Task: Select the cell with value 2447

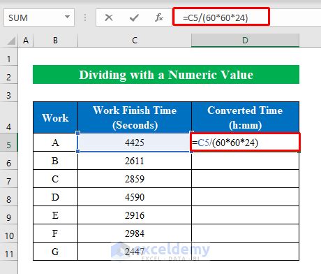Action: click(x=135, y=252)
